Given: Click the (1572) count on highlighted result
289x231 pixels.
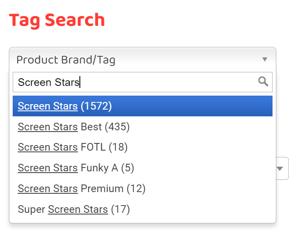Looking at the screenshot, I should point(96,106).
